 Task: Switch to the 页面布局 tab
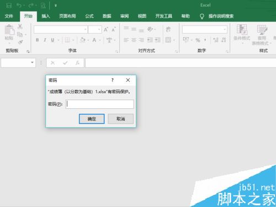pos(67,16)
